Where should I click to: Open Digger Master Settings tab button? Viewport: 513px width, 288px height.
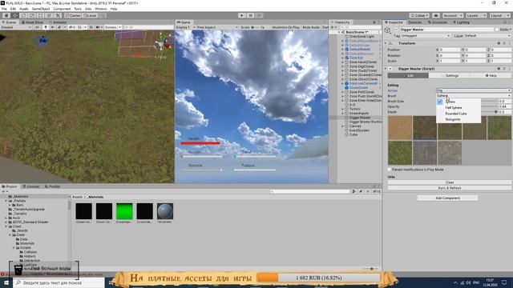point(450,75)
